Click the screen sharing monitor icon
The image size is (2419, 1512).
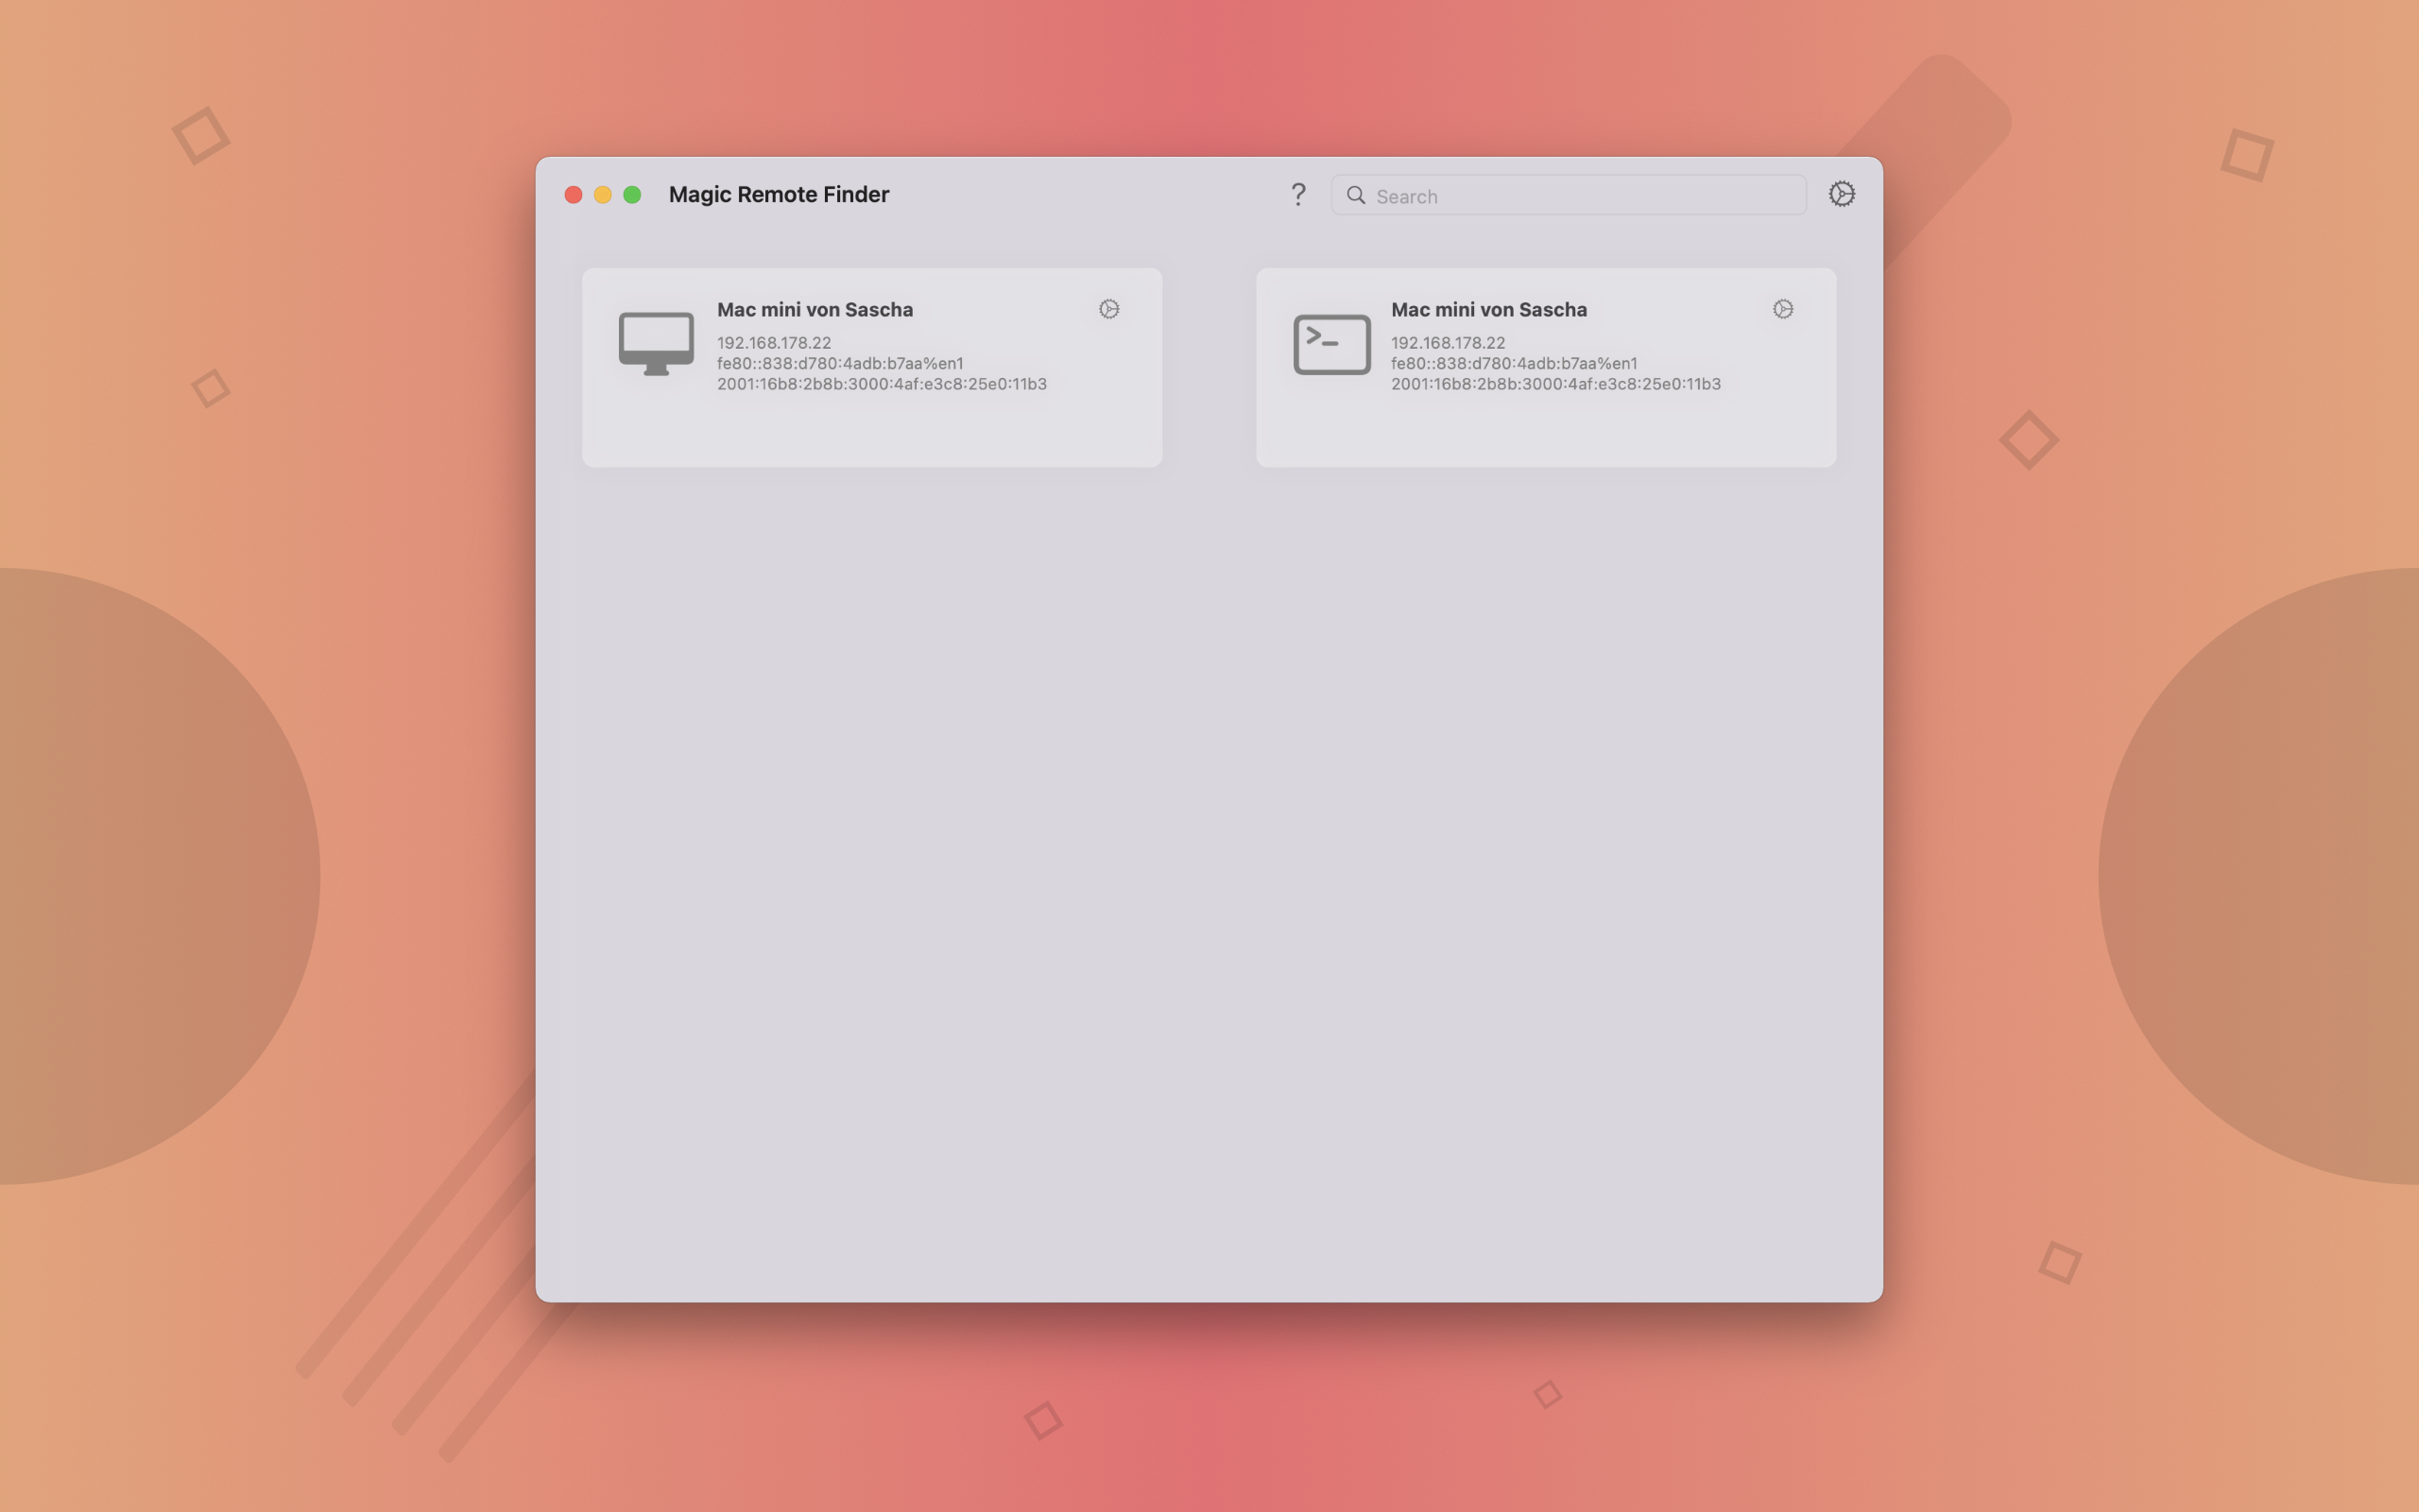[656, 344]
